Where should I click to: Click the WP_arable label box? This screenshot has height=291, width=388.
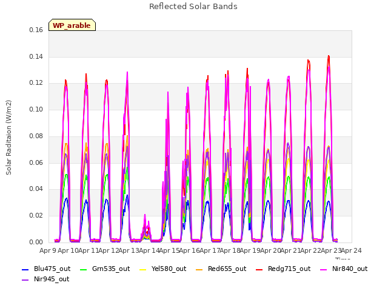[72, 25]
